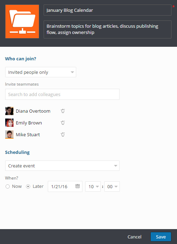Select the Now radio button
This screenshot has height=244, width=177.
(x=8, y=186)
